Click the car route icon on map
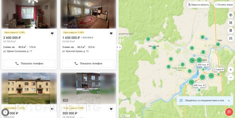Viewport: 235px width, 118px height. (x=231, y=38)
